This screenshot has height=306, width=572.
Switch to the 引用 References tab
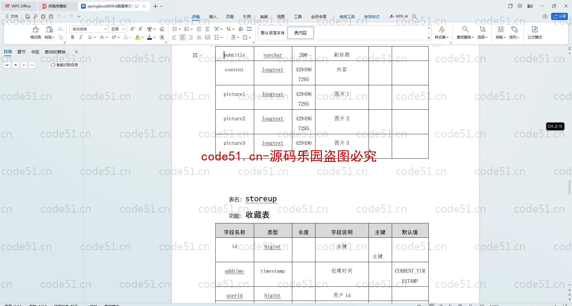(247, 17)
